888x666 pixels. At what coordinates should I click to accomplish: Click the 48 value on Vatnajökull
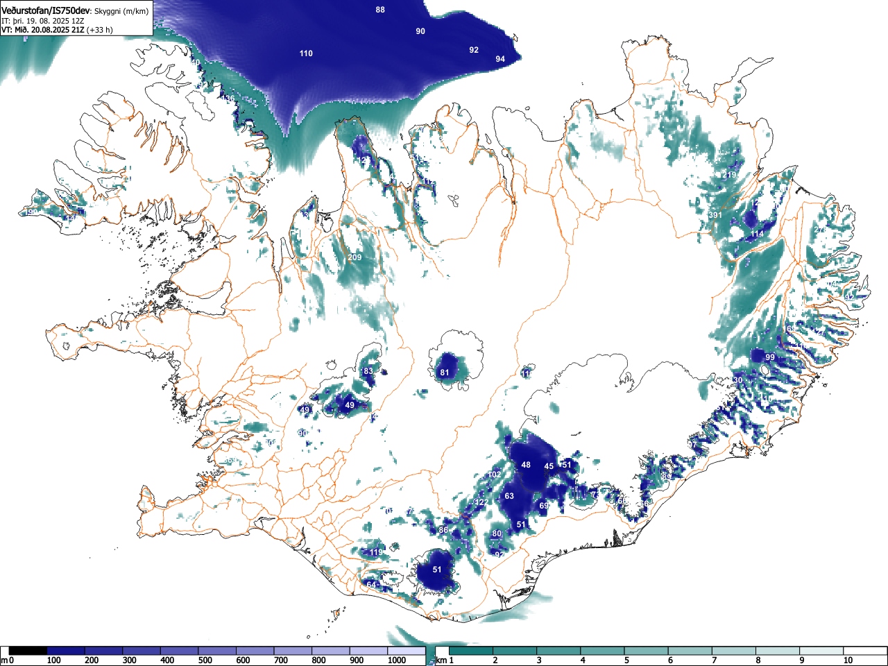(x=526, y=465)
